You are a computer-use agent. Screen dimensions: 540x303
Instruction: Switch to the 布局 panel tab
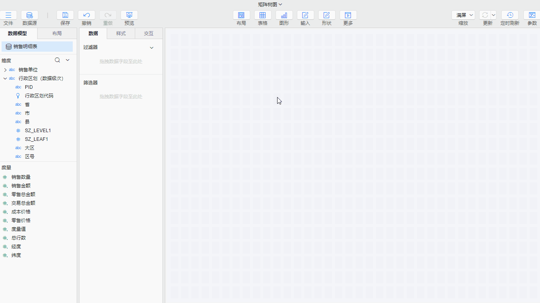[x=57, y=34]
